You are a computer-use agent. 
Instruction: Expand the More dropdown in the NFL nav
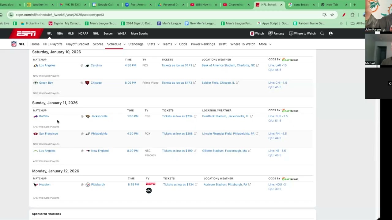coord(265,44)
